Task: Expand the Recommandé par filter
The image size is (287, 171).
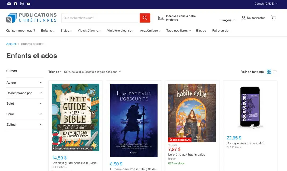Action: [x=24, y=93]
